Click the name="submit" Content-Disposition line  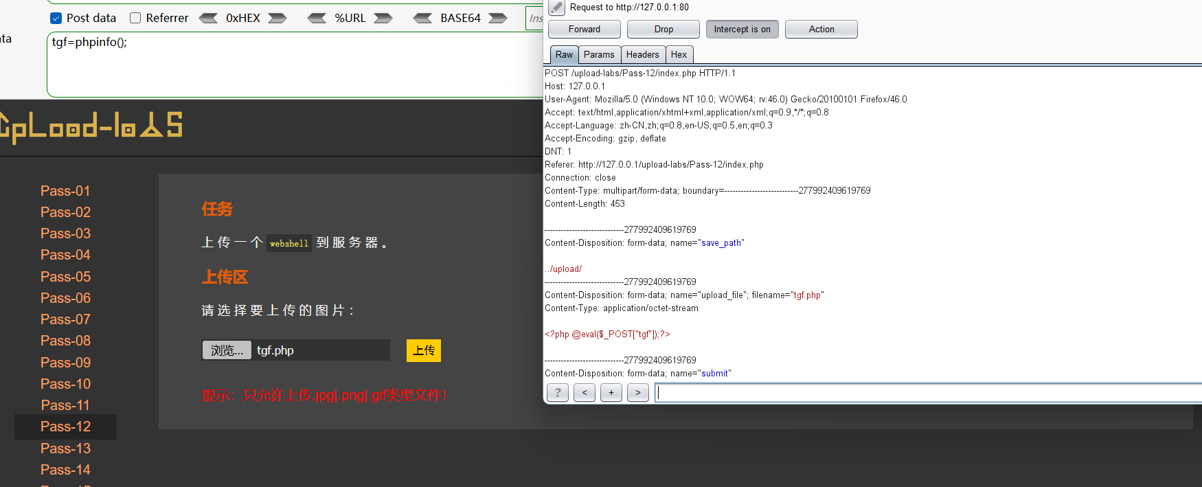coord(638,373)
